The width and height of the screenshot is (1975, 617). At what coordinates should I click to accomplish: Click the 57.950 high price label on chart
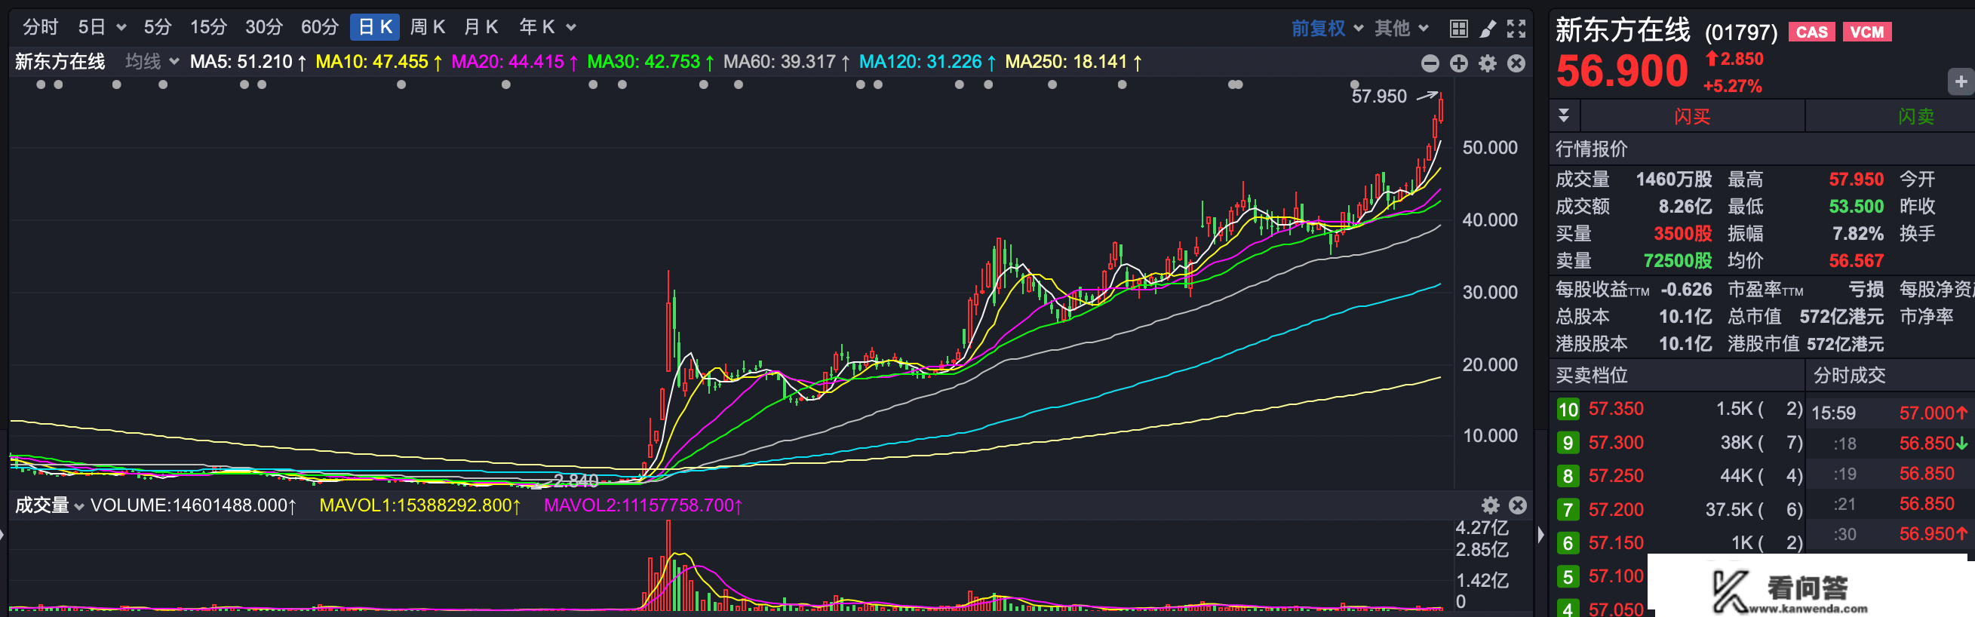click(1378, 97)
